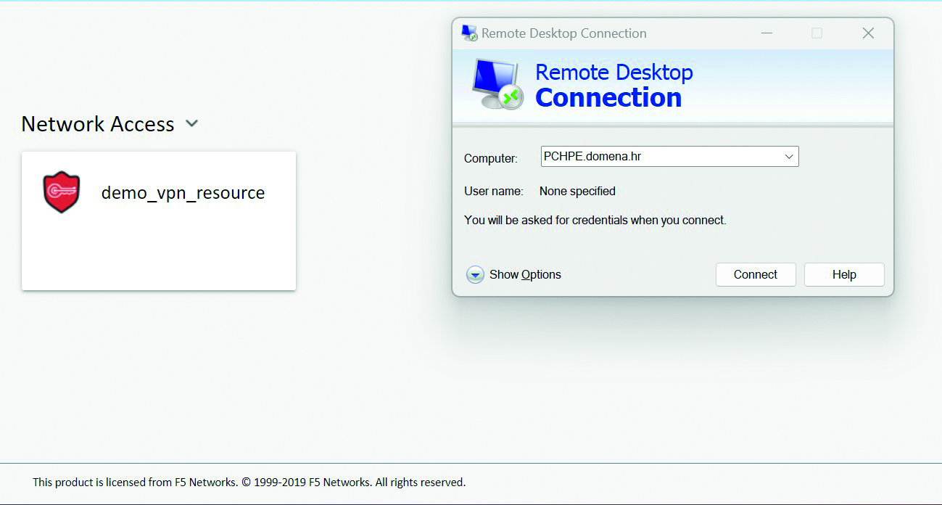942x505 pixels.
Task: Click the red shield demo_vpn_resource icon
Action: tap(62, 192)
